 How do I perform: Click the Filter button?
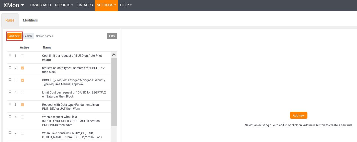pos(112,36)
